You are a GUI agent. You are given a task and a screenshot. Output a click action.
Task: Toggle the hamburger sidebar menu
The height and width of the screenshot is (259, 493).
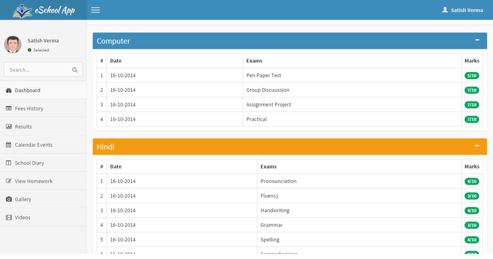95,10
